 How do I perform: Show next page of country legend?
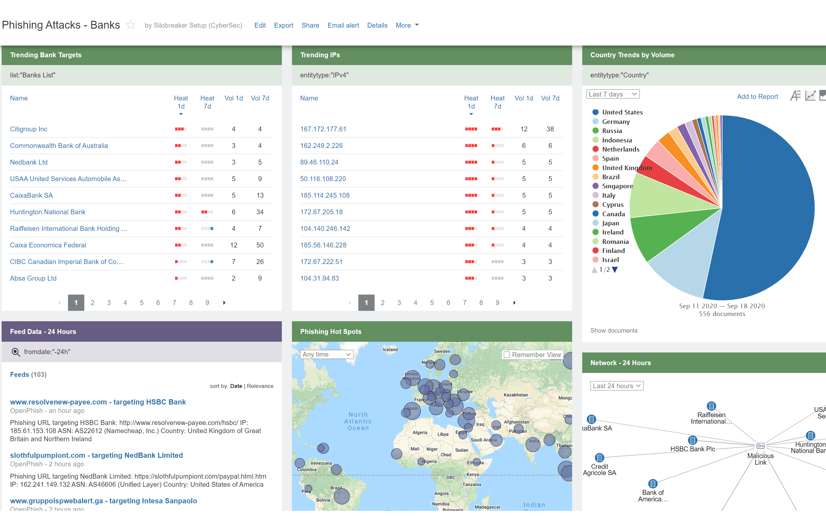pos(615,270)
